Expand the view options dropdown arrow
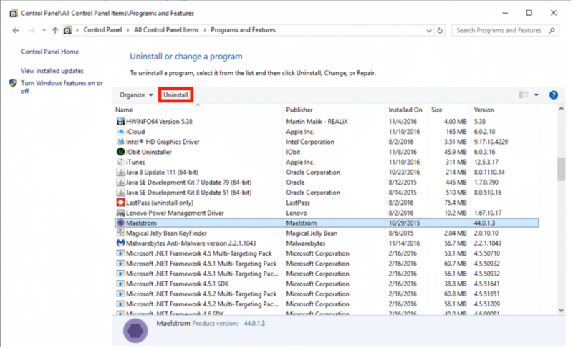This screenshot has height=348, width=573. [x=536, y=95]
